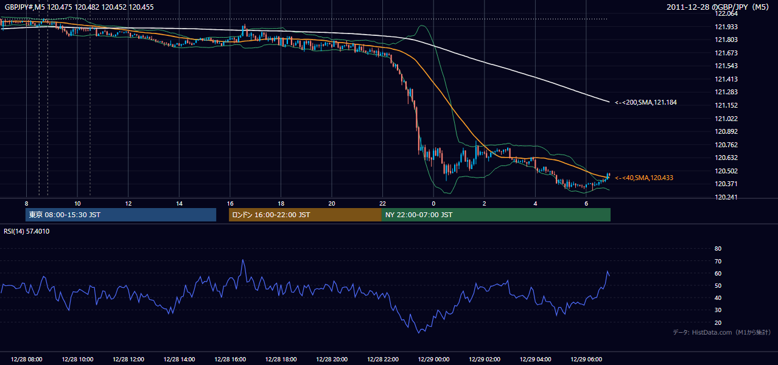Click the RSI scale value 30
The width and height of the screenshot is (778, 365).
718,310
